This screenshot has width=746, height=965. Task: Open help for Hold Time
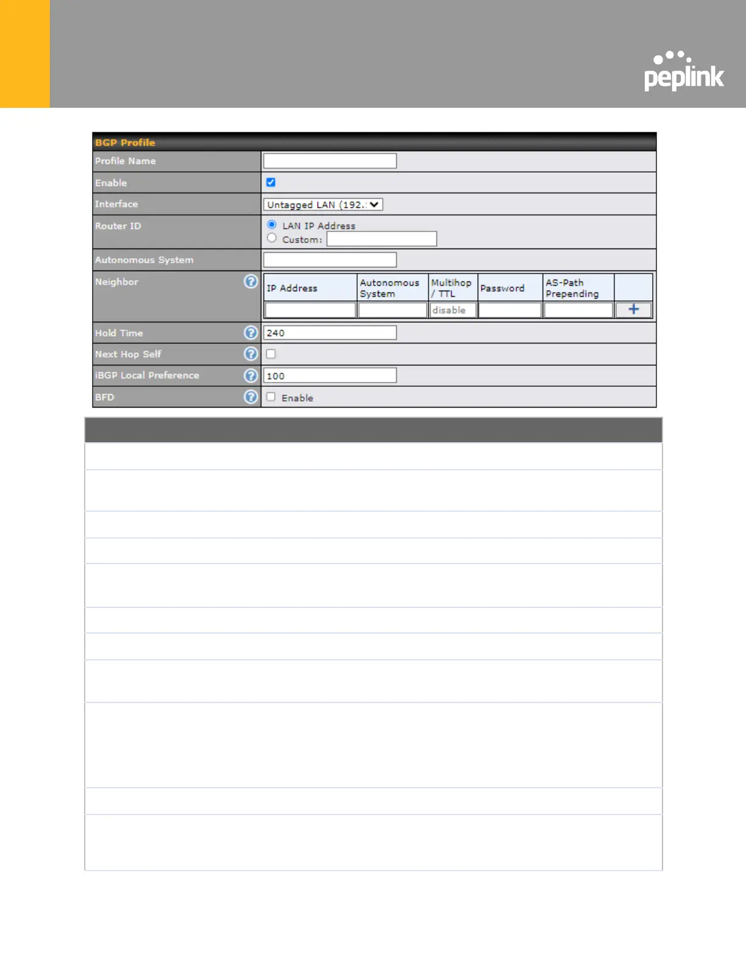click(250, 333)
